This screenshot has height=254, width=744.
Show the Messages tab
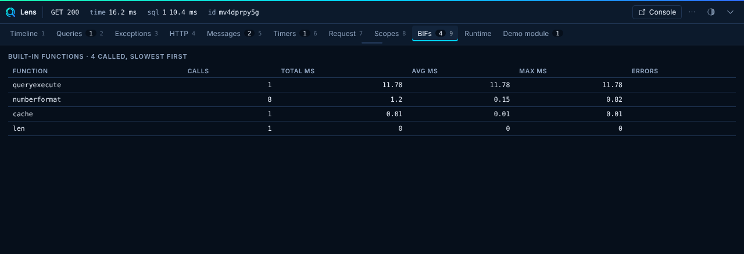pos(234,34)
